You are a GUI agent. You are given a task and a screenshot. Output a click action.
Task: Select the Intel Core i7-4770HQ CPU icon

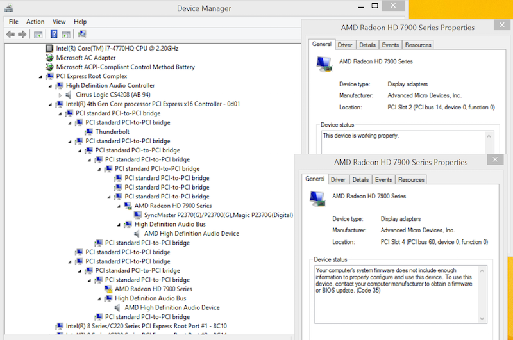tap(49, 48)
